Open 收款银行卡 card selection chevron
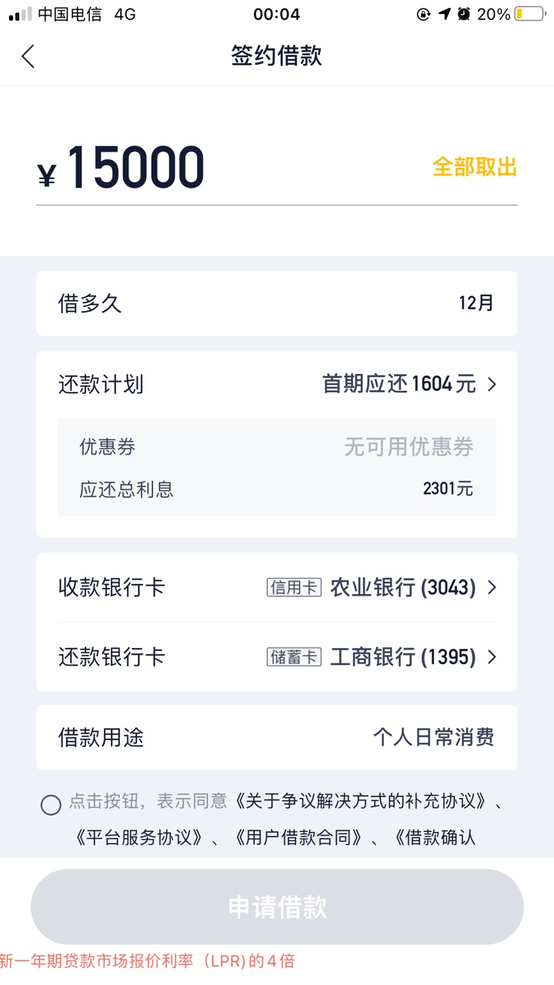The image size is (554, 985). [x=492, y=588]
